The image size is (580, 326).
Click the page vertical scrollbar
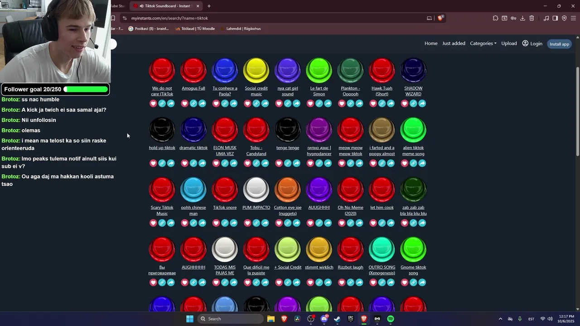(577, 111)
